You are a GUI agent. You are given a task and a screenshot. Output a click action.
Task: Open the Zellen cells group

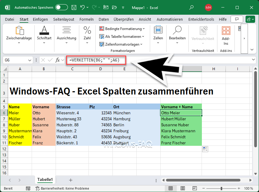[x=158, y=35]
